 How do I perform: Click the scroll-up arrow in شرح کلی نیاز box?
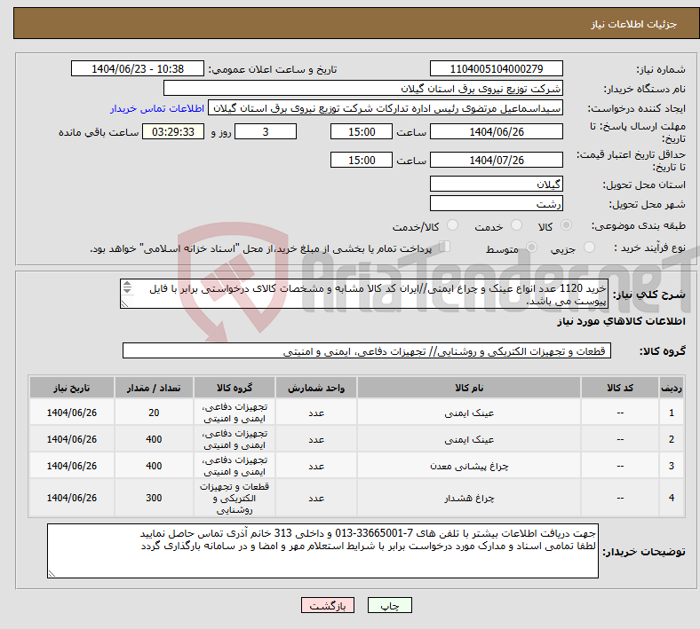tap(126, 286)
